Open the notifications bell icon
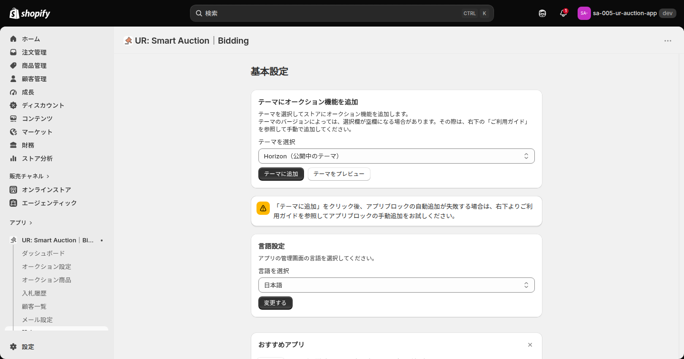This screenshot has width=684, height=359. [563, 13]
